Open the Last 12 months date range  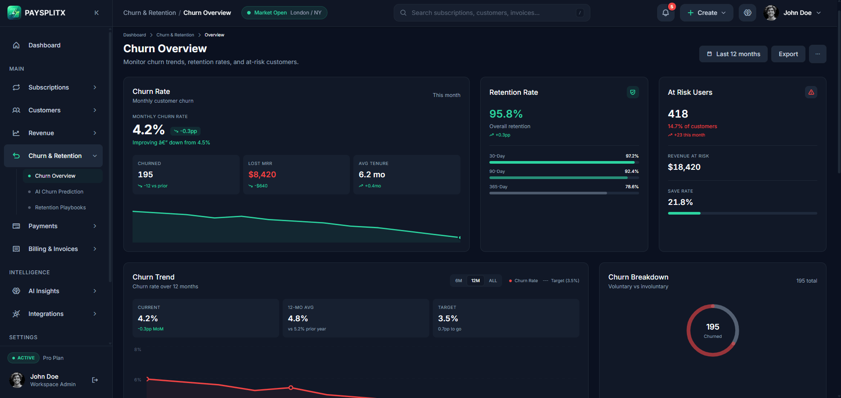click(733, 54)
